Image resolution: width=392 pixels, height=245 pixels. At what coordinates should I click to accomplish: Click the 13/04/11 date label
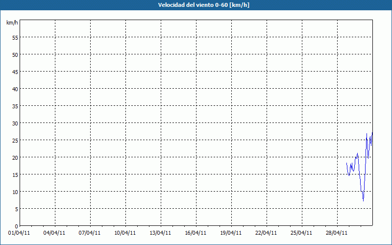click(160, 233)
